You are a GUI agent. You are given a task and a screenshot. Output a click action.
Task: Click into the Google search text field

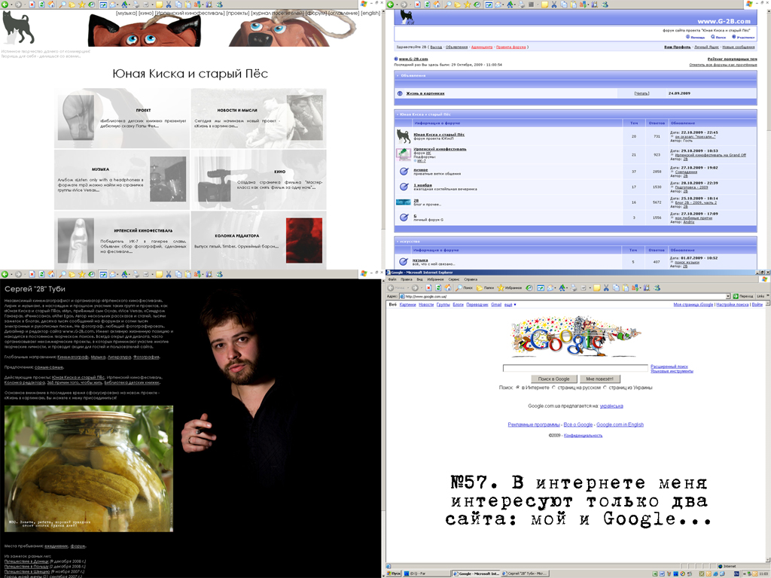point(575,367)
